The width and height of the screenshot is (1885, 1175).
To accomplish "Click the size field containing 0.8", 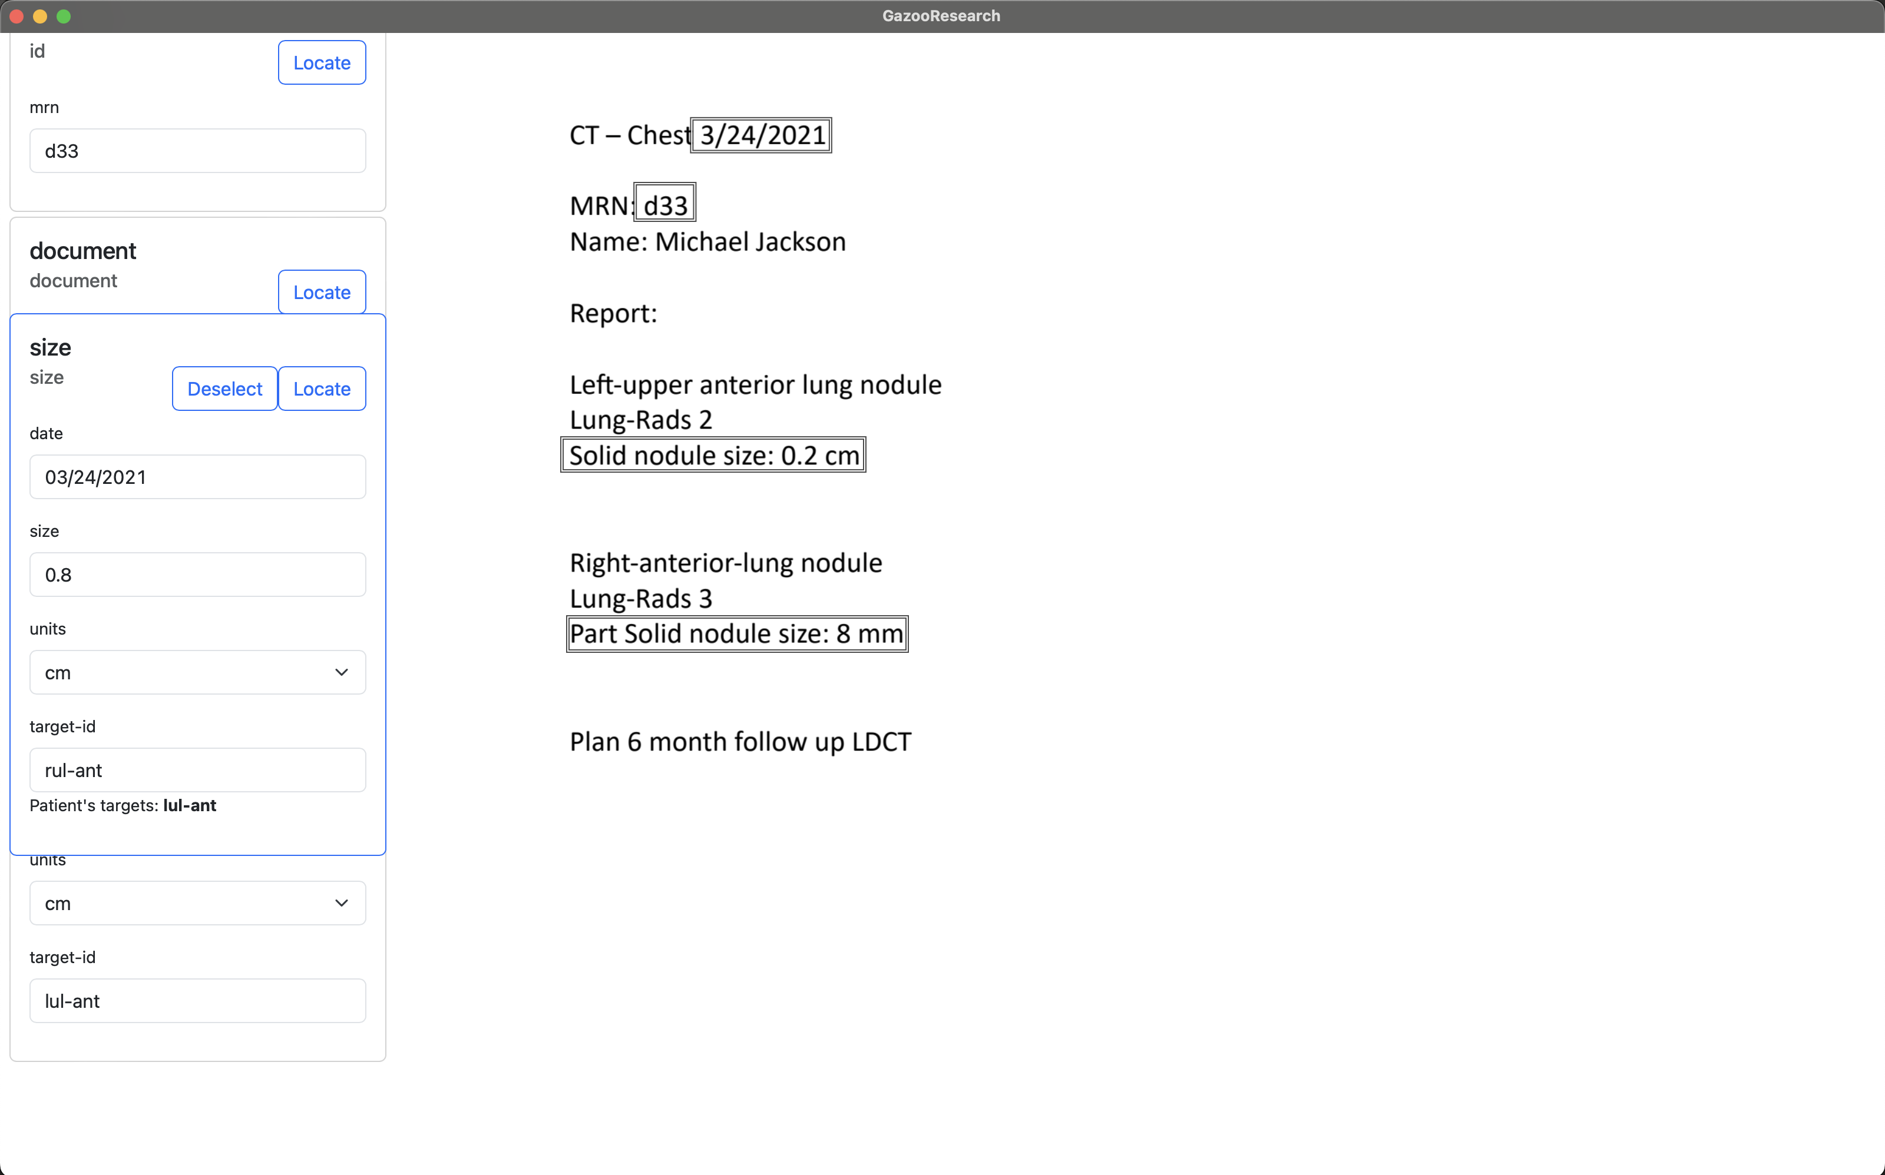I will 197,575.
